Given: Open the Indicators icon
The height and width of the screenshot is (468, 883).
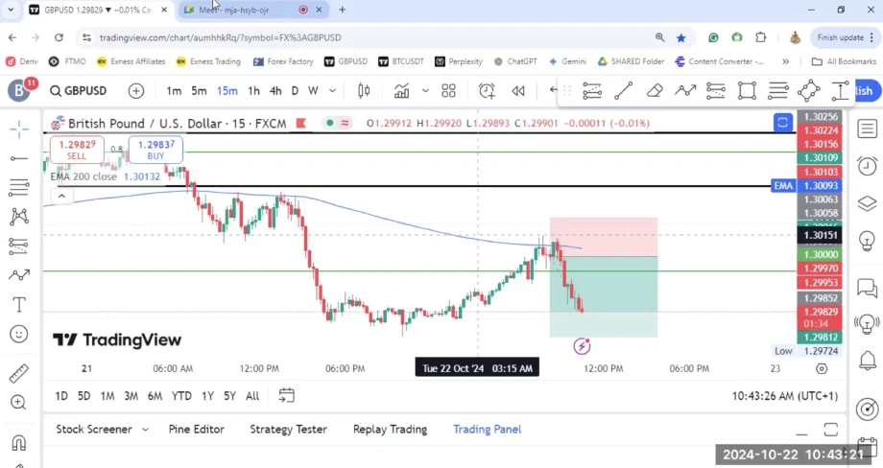Looking at the screenshot, I should pos(401,90).
